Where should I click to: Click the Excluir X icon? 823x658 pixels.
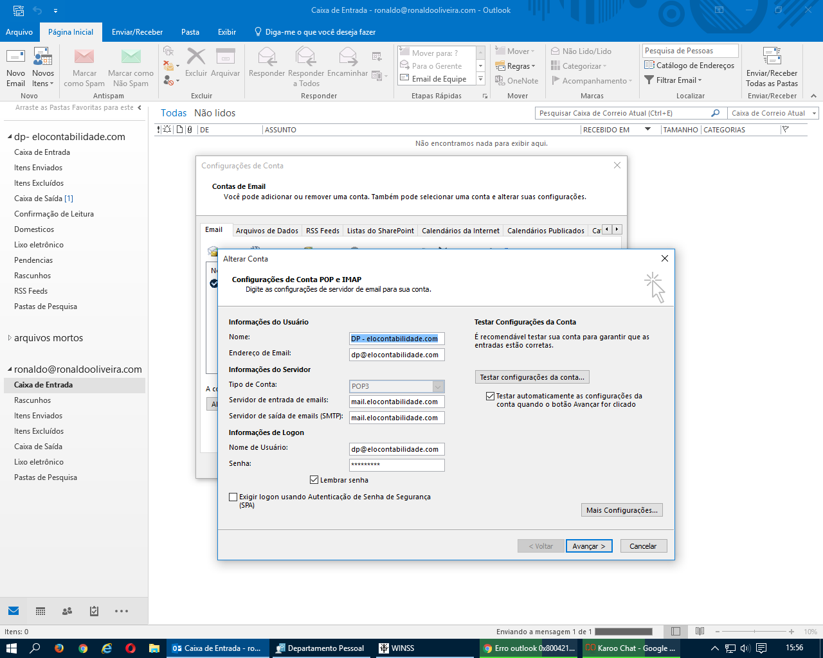tap(196, 57)
